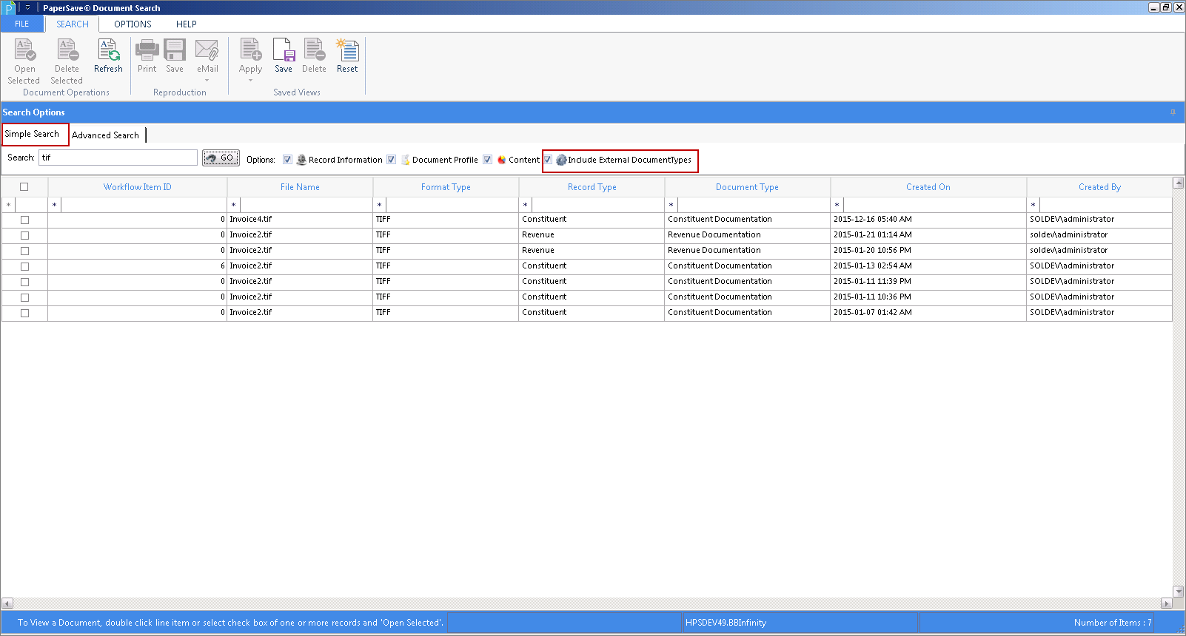Open the FILE menu
The image size is (1186, 636).
(22, 24)
